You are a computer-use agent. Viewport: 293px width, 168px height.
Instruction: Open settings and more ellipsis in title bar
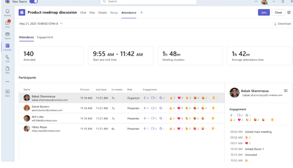(256, 1)
